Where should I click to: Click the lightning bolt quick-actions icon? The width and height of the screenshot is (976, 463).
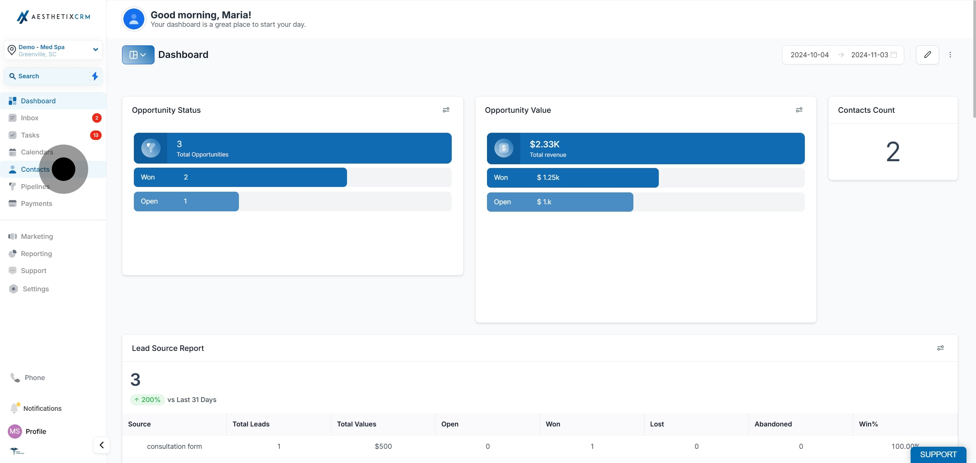pos(95,76)
